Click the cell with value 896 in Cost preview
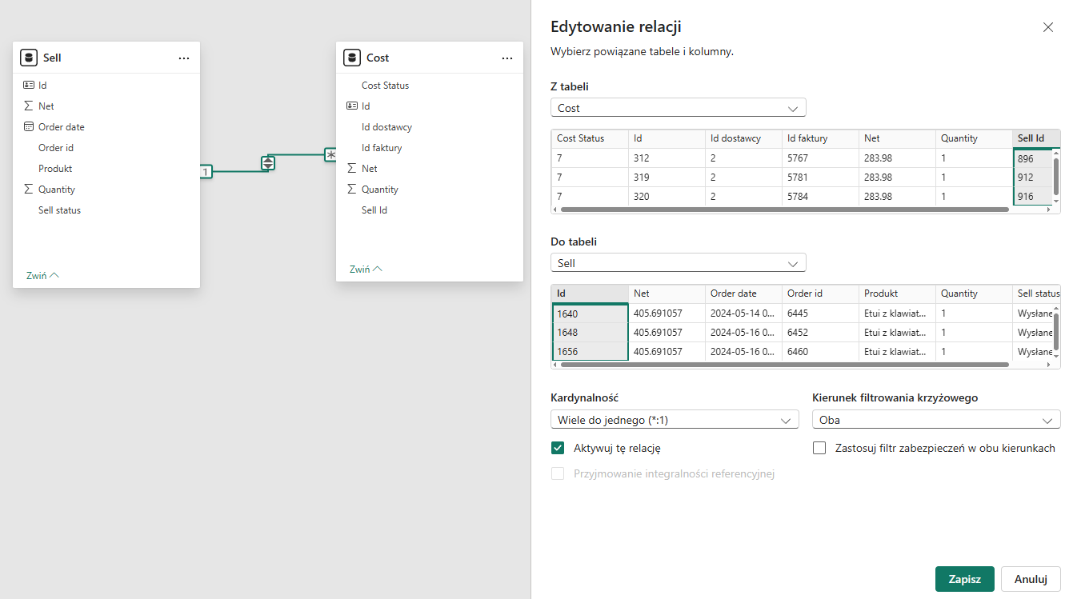Screen dimensions: 1073x599 click(1032, 158)
